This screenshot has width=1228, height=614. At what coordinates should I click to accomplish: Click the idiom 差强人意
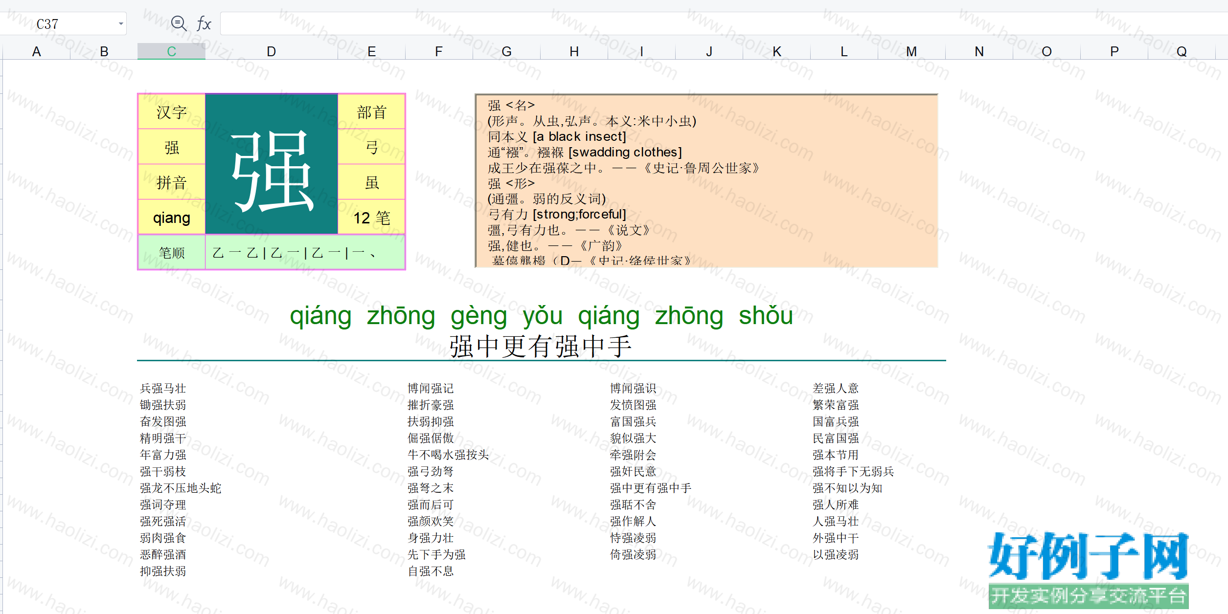click(x=836, y=388)
